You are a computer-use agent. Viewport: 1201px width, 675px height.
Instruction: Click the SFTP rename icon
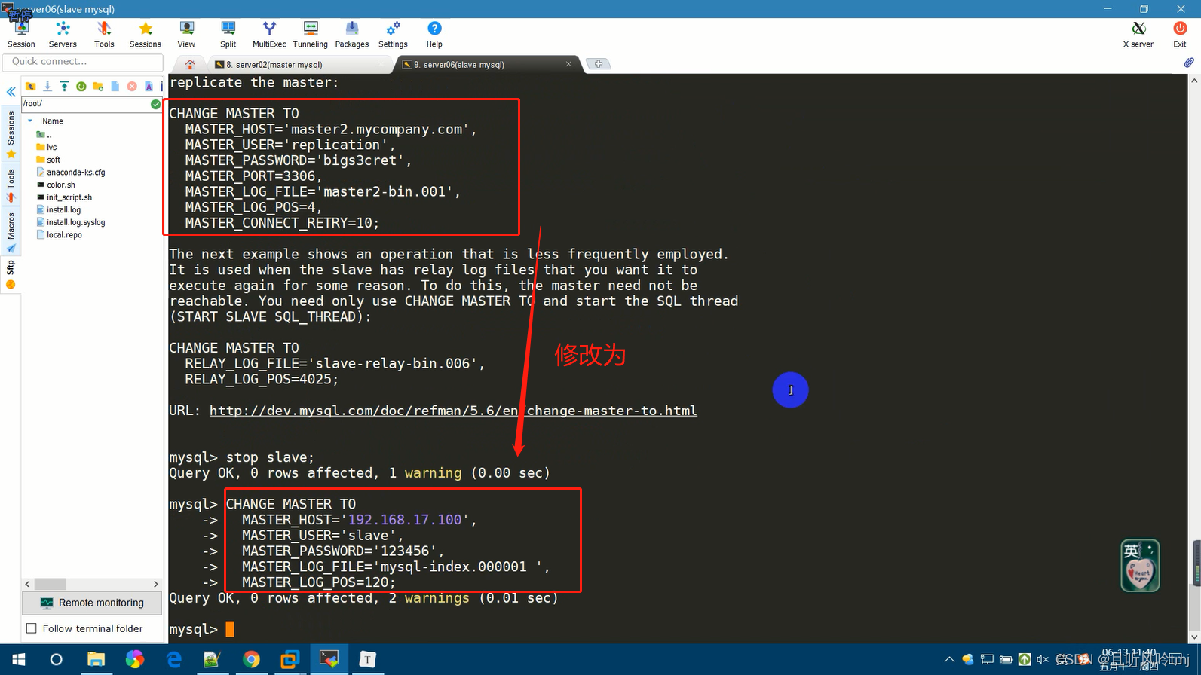149,87
